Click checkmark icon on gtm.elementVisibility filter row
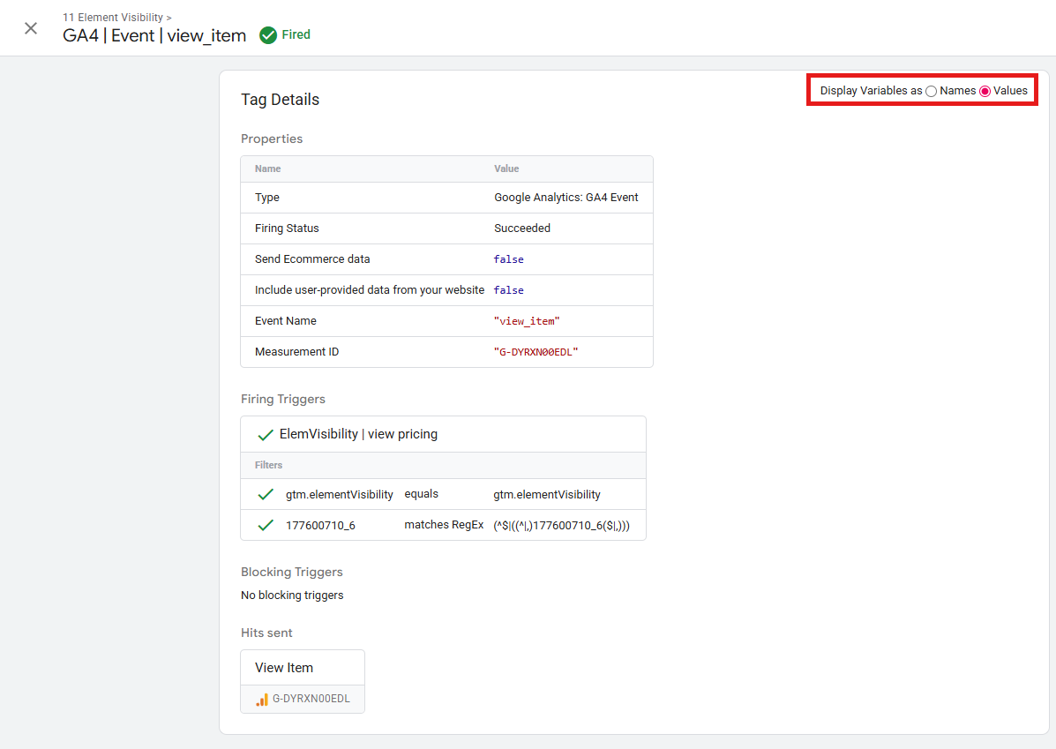The image size is (1056, 749). [x=266, y=494]
